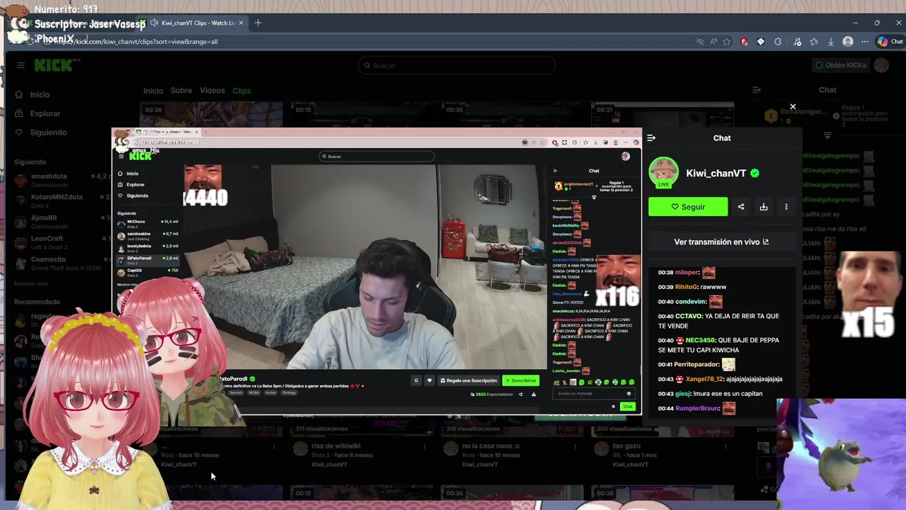Open smashdota channel in Siguiendo list
Viewport: 906px width, 510px height.
[59, 180]
